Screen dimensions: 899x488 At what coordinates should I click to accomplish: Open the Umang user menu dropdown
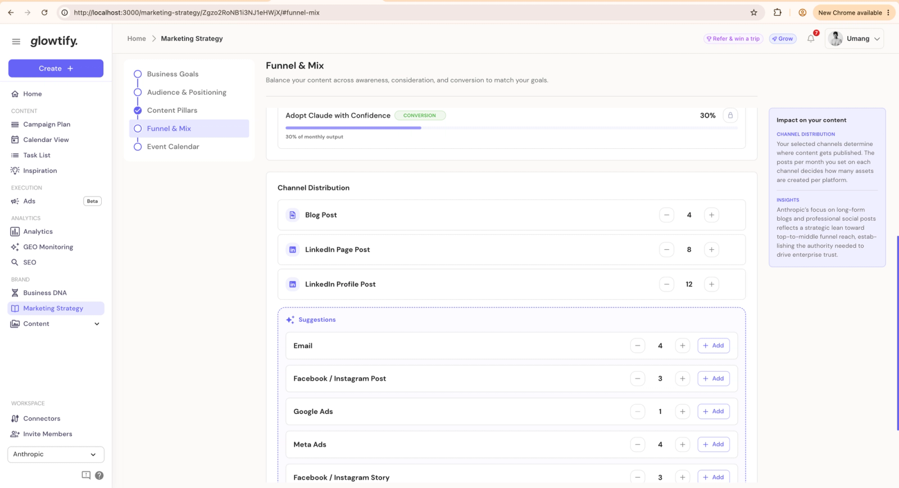[854, 39]
